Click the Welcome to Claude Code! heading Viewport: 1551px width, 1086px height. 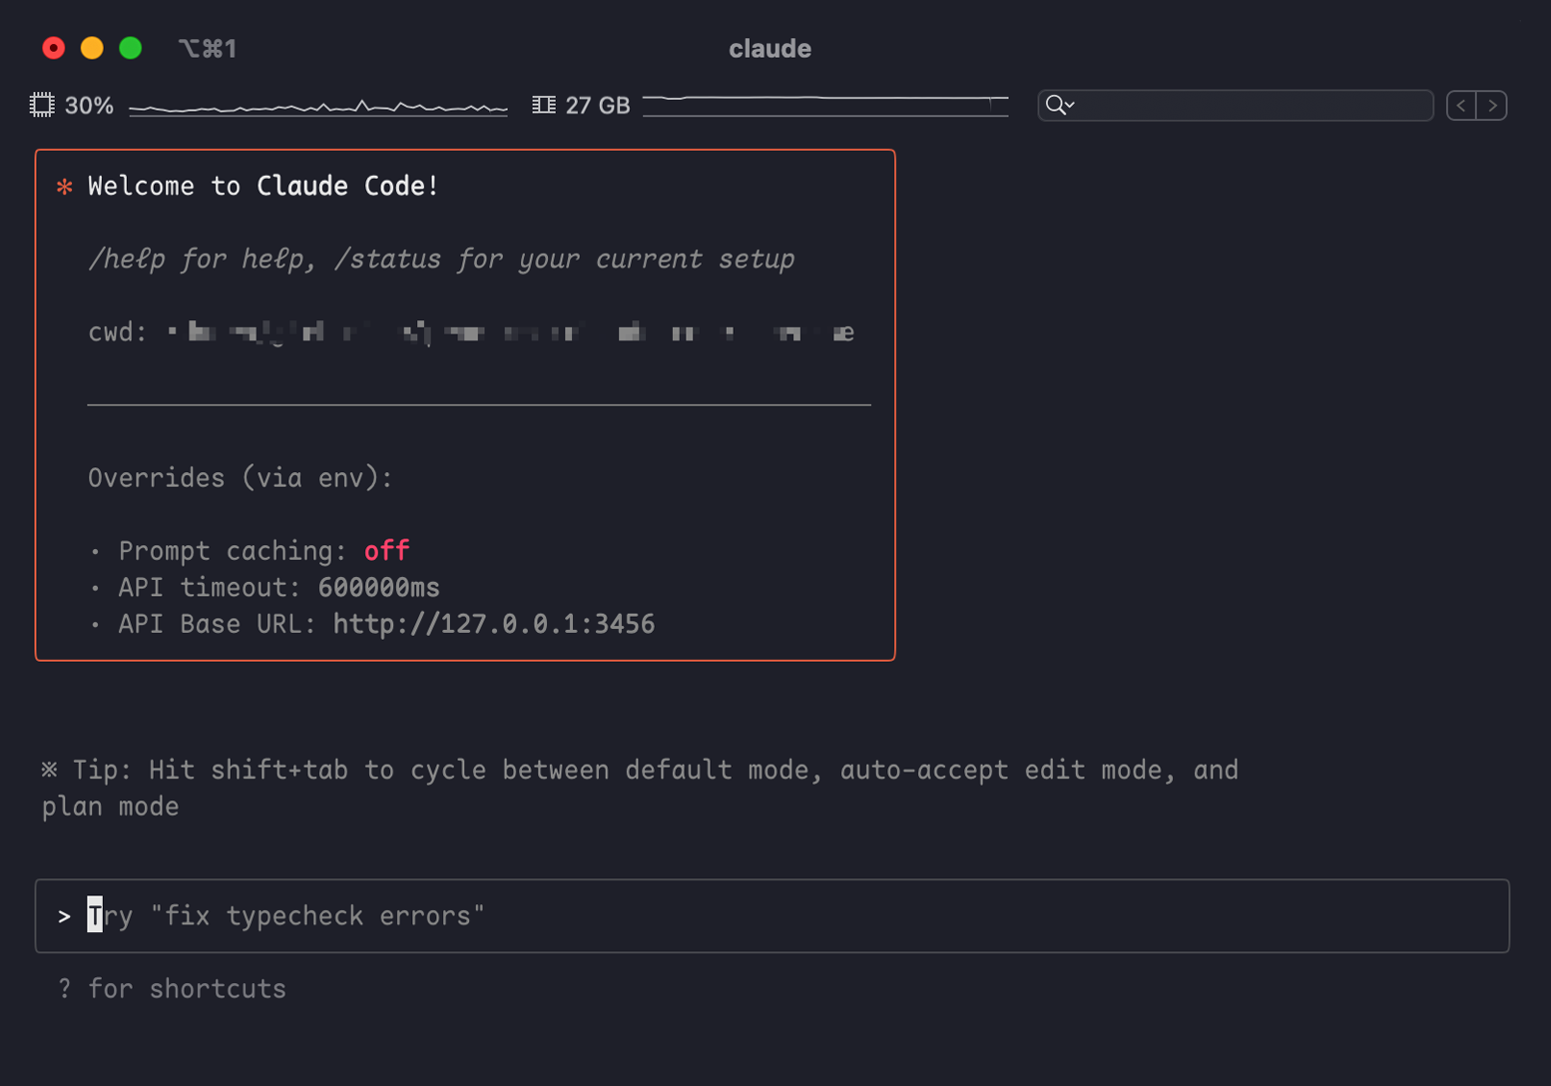pos(263,187)
